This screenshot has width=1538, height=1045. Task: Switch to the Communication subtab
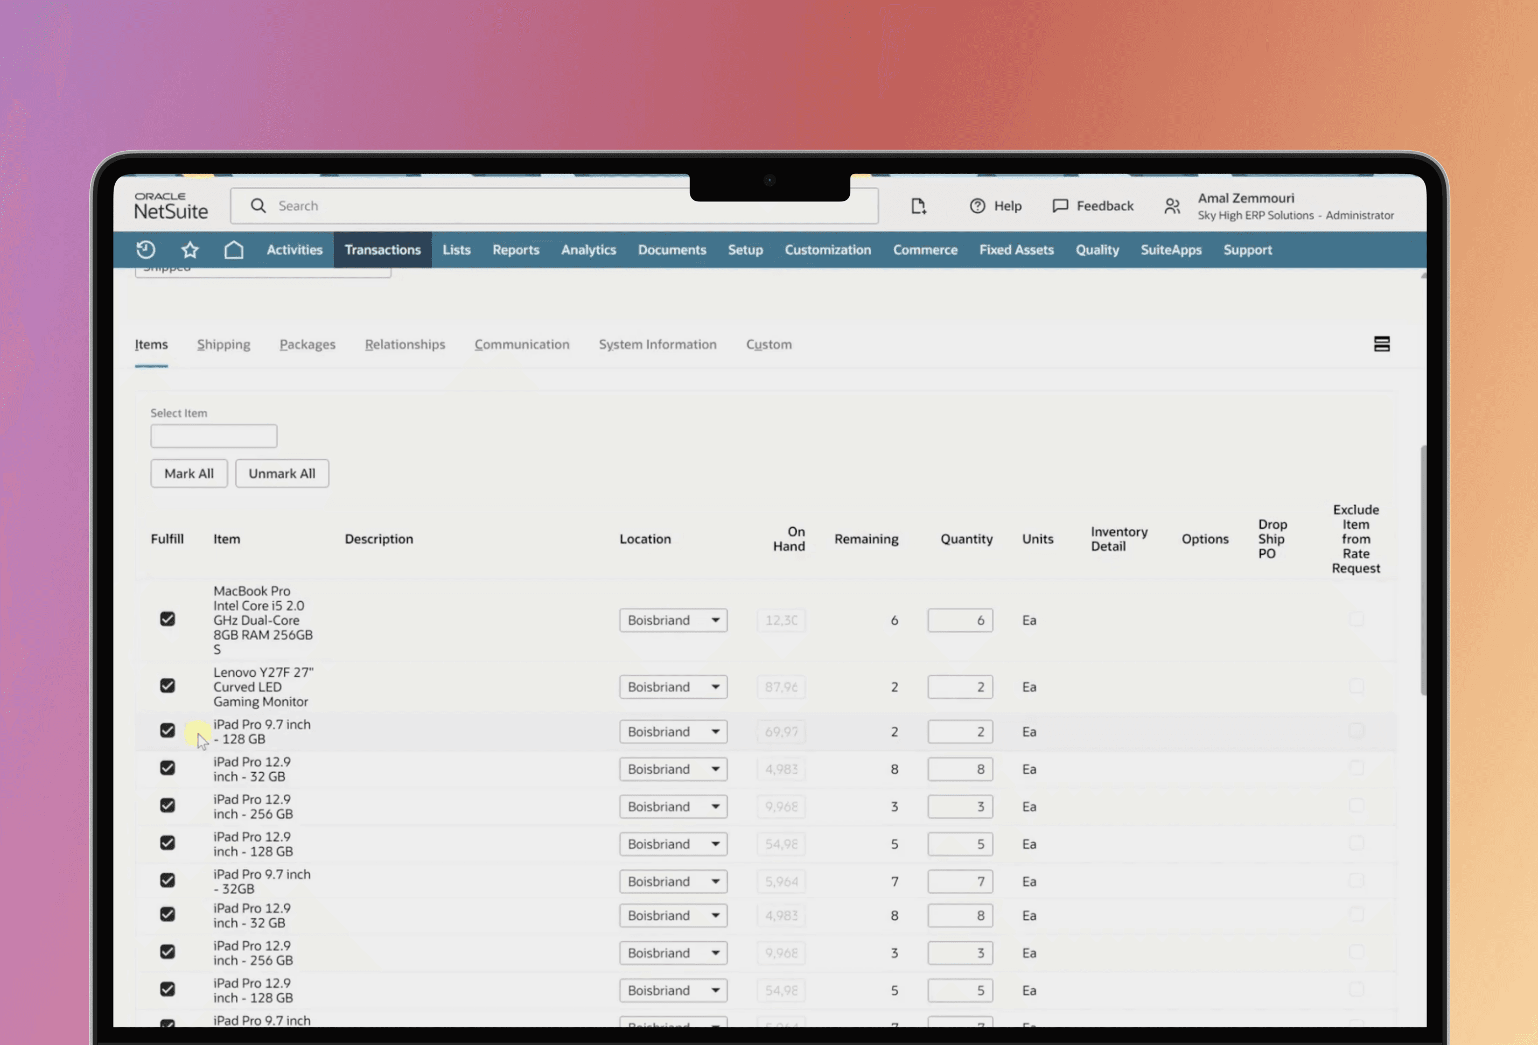tap(521, 344)
